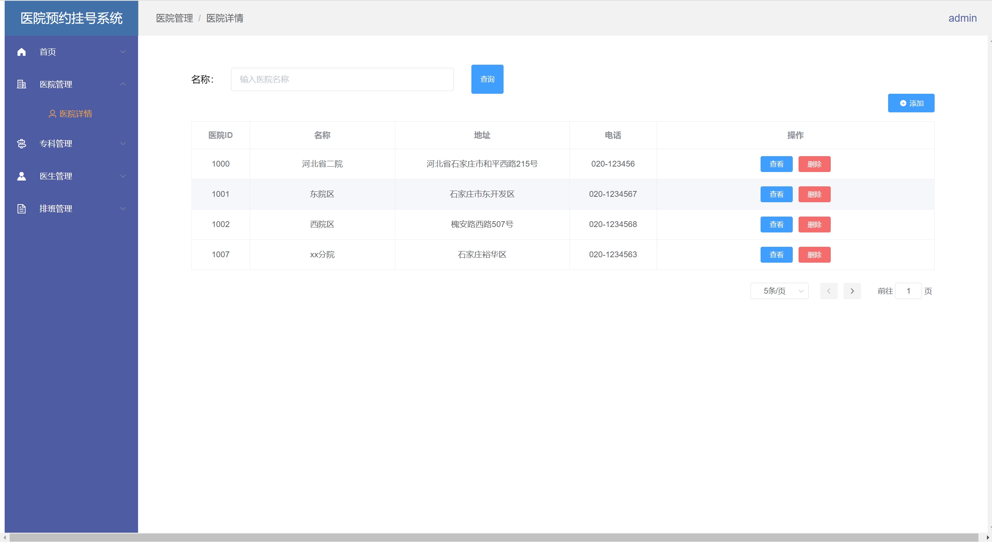The height and width of the screenshot is (542, 992).
Task: Open 医院详情 submenu item
Action: [76, 114]
